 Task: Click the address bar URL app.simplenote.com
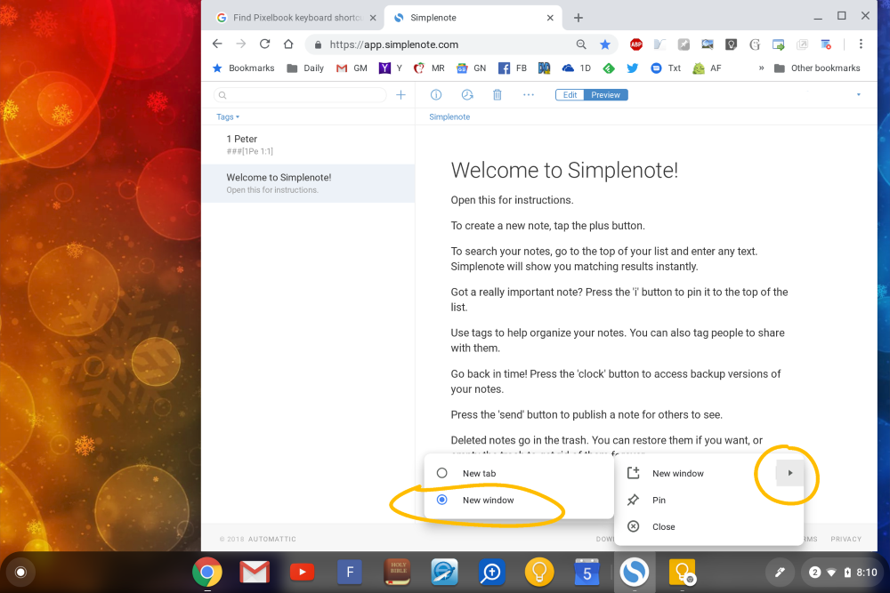pos(394,44)
